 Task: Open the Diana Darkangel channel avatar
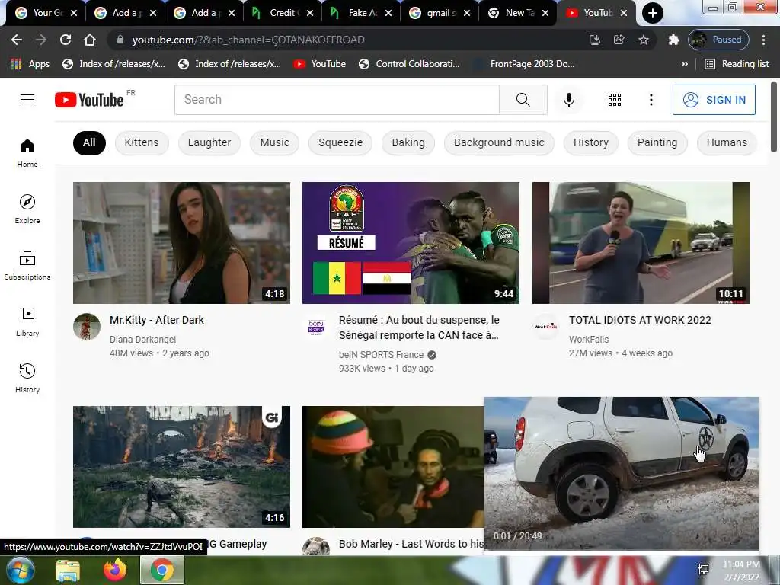87,327
